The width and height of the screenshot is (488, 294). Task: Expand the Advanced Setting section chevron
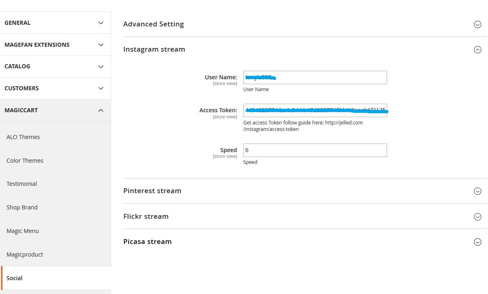(x=477, y=24)
